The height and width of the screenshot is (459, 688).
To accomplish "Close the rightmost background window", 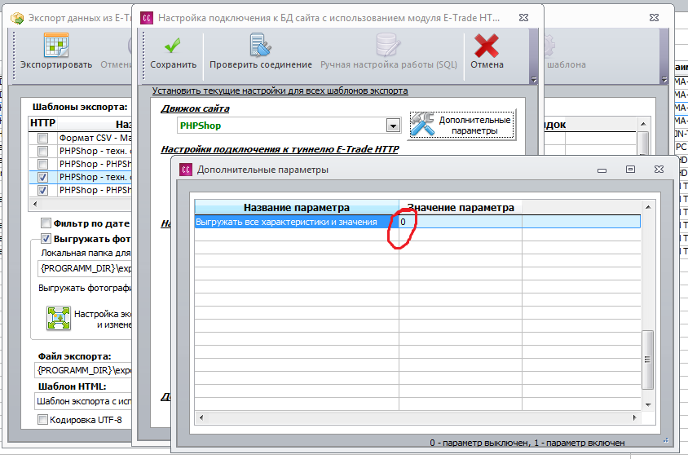I will pyautogui.click(x=655, y=18).
